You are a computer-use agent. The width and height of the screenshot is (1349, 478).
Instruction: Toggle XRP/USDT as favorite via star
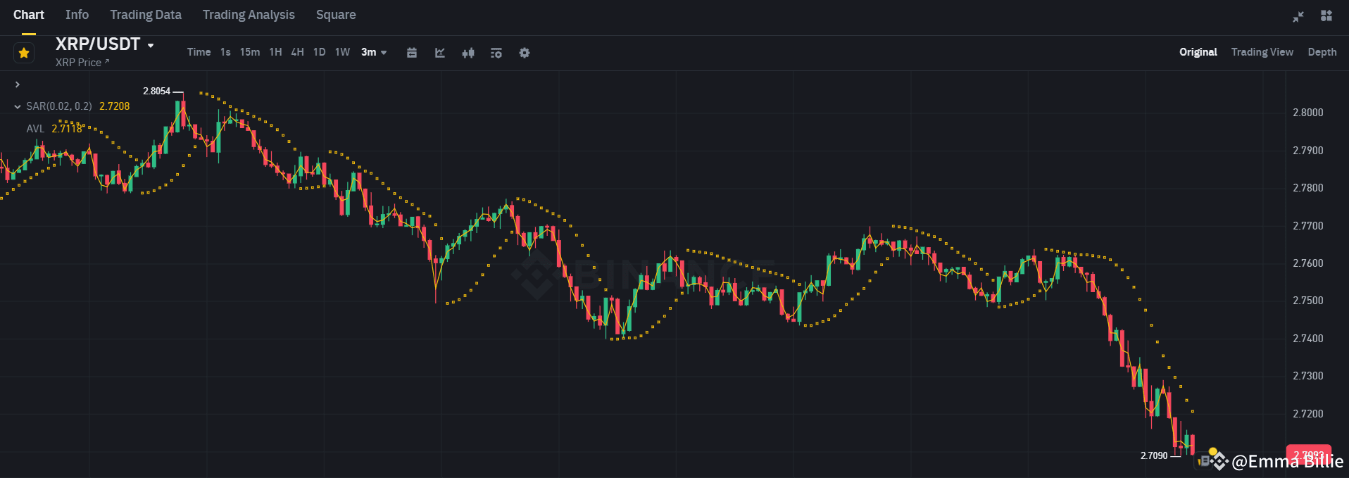[x=23, y=52]
